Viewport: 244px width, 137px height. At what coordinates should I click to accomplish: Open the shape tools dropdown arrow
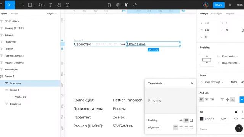tap(34, 5)
